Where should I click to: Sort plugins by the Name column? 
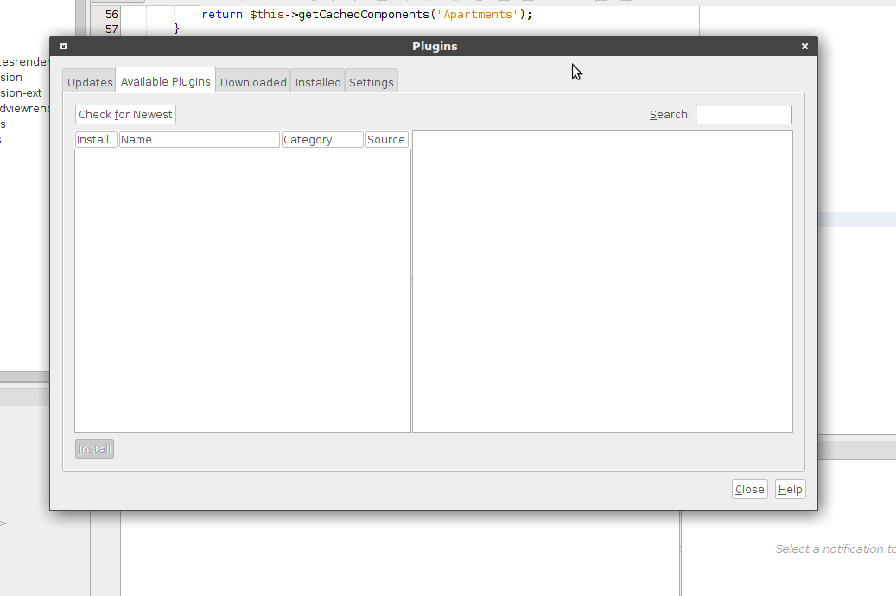pos(199,139)
